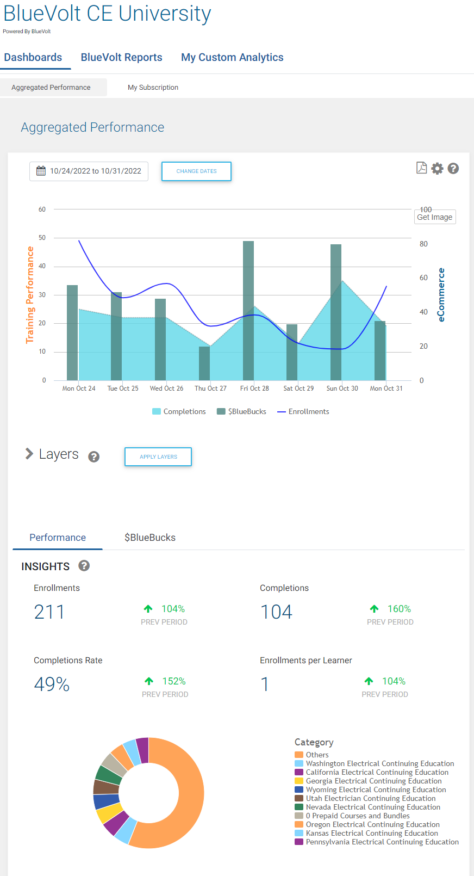Screen dimensions: 474x876
Task: Expand the Layers section chevron
Action: pos(29,454)
